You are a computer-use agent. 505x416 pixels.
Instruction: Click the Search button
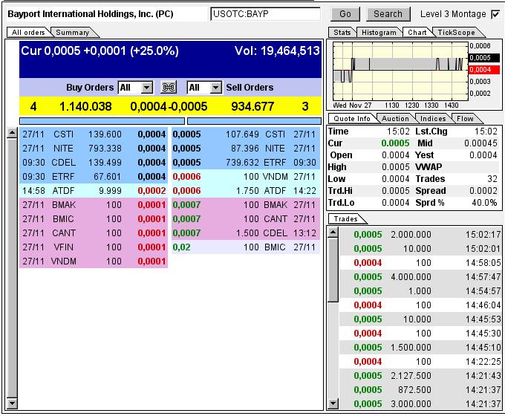point(388,14)
